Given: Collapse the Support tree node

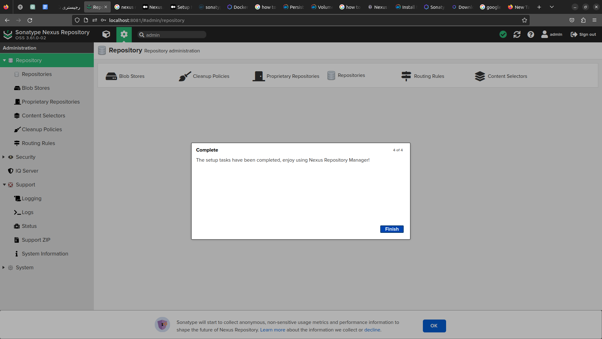Looking at the screenshot, I should (4, 185).
